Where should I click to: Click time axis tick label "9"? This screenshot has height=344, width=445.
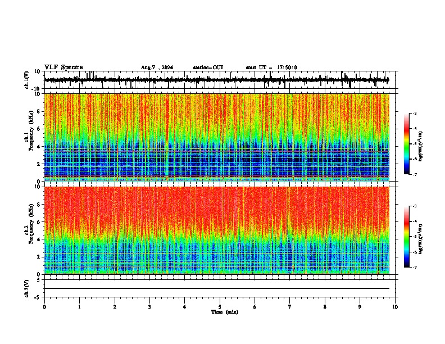click(x=360, y=307)
